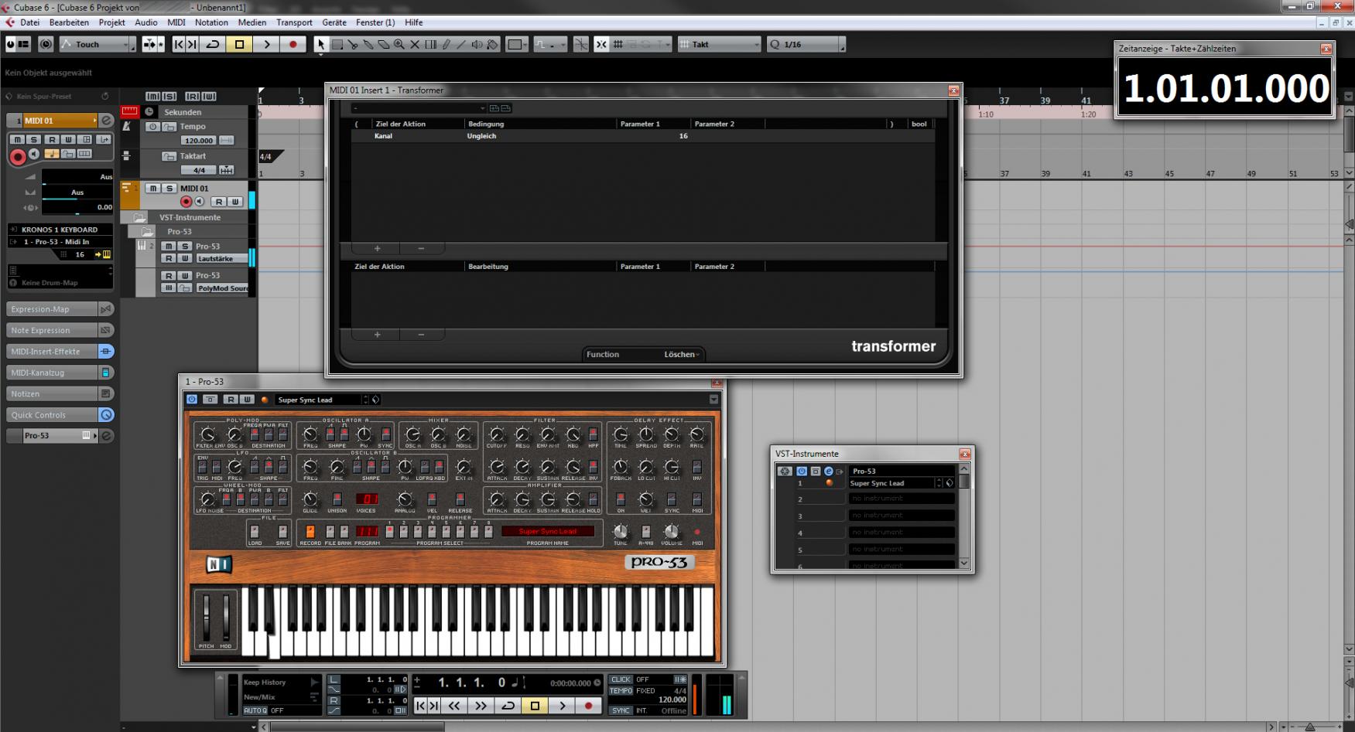Open the 1/16 quantize dropdown
Viewport: 1355px width, 732px height.
pyautogui.click(x=806, y=45)
